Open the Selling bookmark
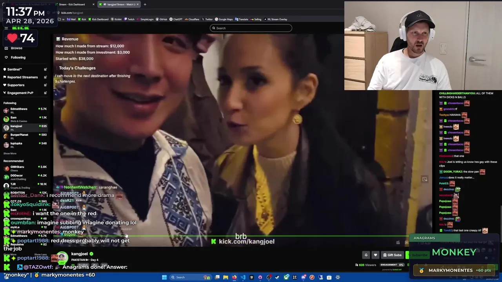 [256, 19]
